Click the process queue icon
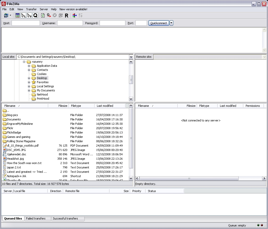Viewport: 268px width, 229px height. click(x=49, y=15)
